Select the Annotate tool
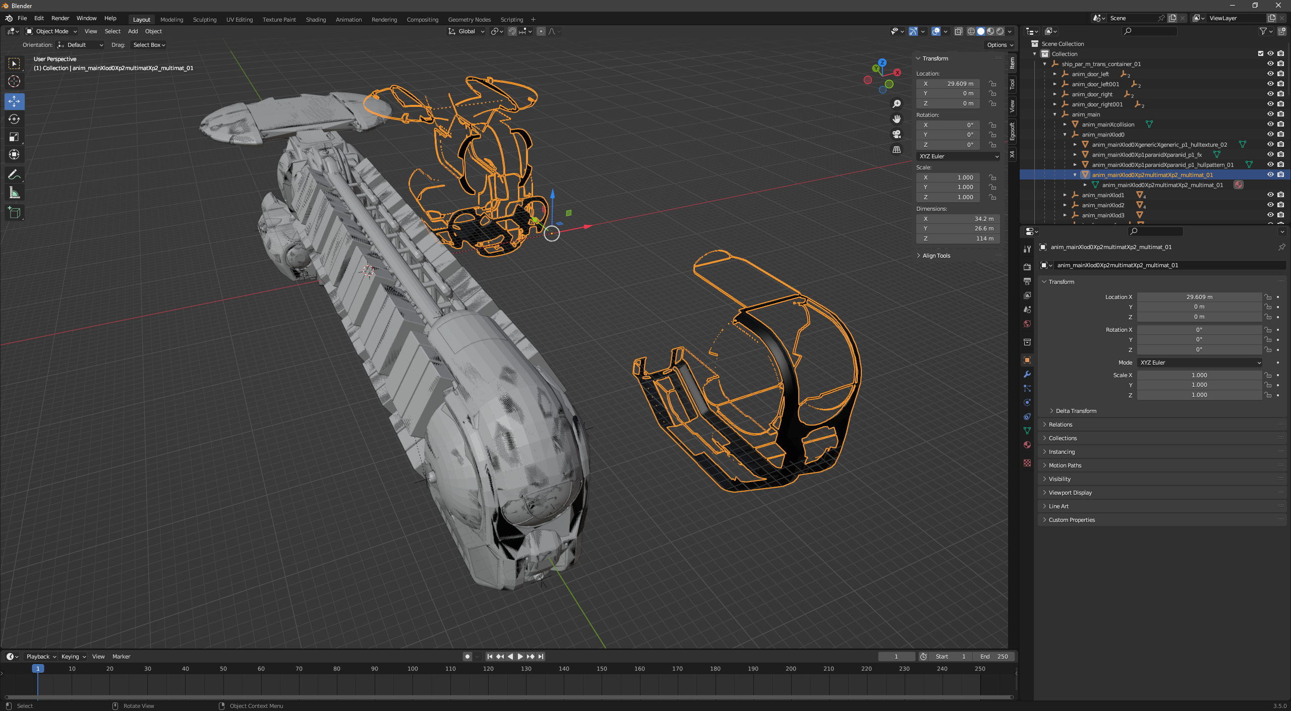Image resolution: width=1291 pixels, height=711 pixels. (x=14, y=175)
